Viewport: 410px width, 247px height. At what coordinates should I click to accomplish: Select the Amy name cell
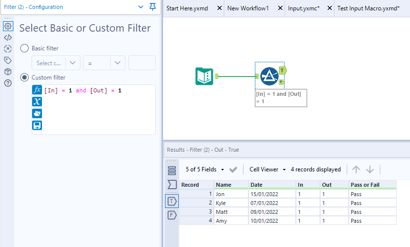click(x=231, y=221)
